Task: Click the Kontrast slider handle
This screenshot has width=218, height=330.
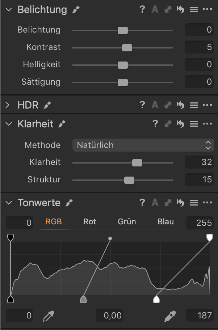Action: 127,48
